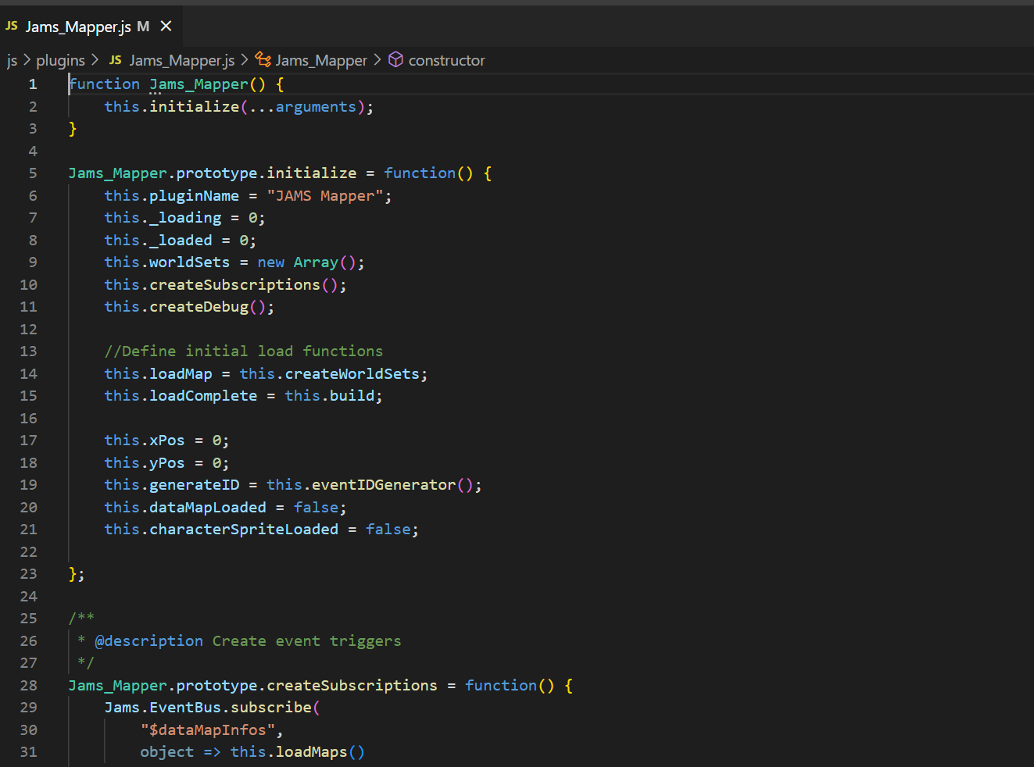Open Jams_Mapper class breadcrumb
This screenshot has width=1034, height=767.
(321, 60)
